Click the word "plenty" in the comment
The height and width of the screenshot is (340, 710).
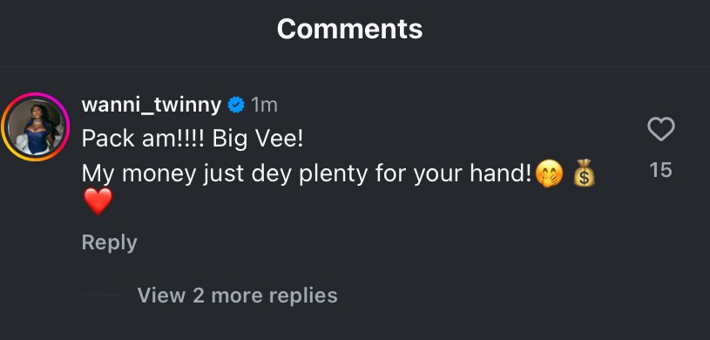tap(334, 174)
